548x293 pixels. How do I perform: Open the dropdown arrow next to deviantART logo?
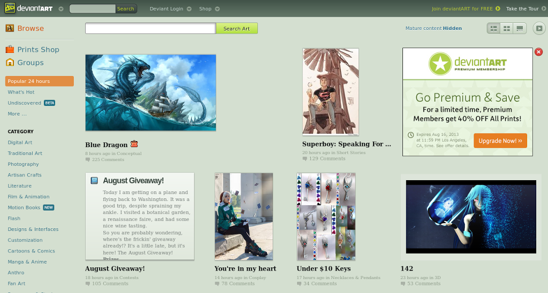tap(61, 9)
